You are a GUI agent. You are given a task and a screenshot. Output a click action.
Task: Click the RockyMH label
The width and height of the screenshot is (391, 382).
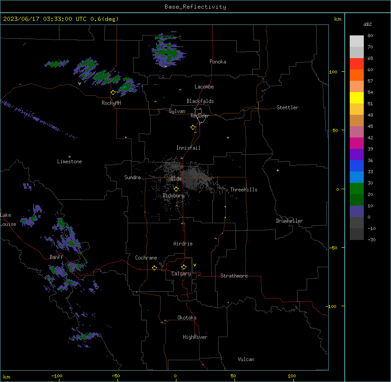point(111,103)
